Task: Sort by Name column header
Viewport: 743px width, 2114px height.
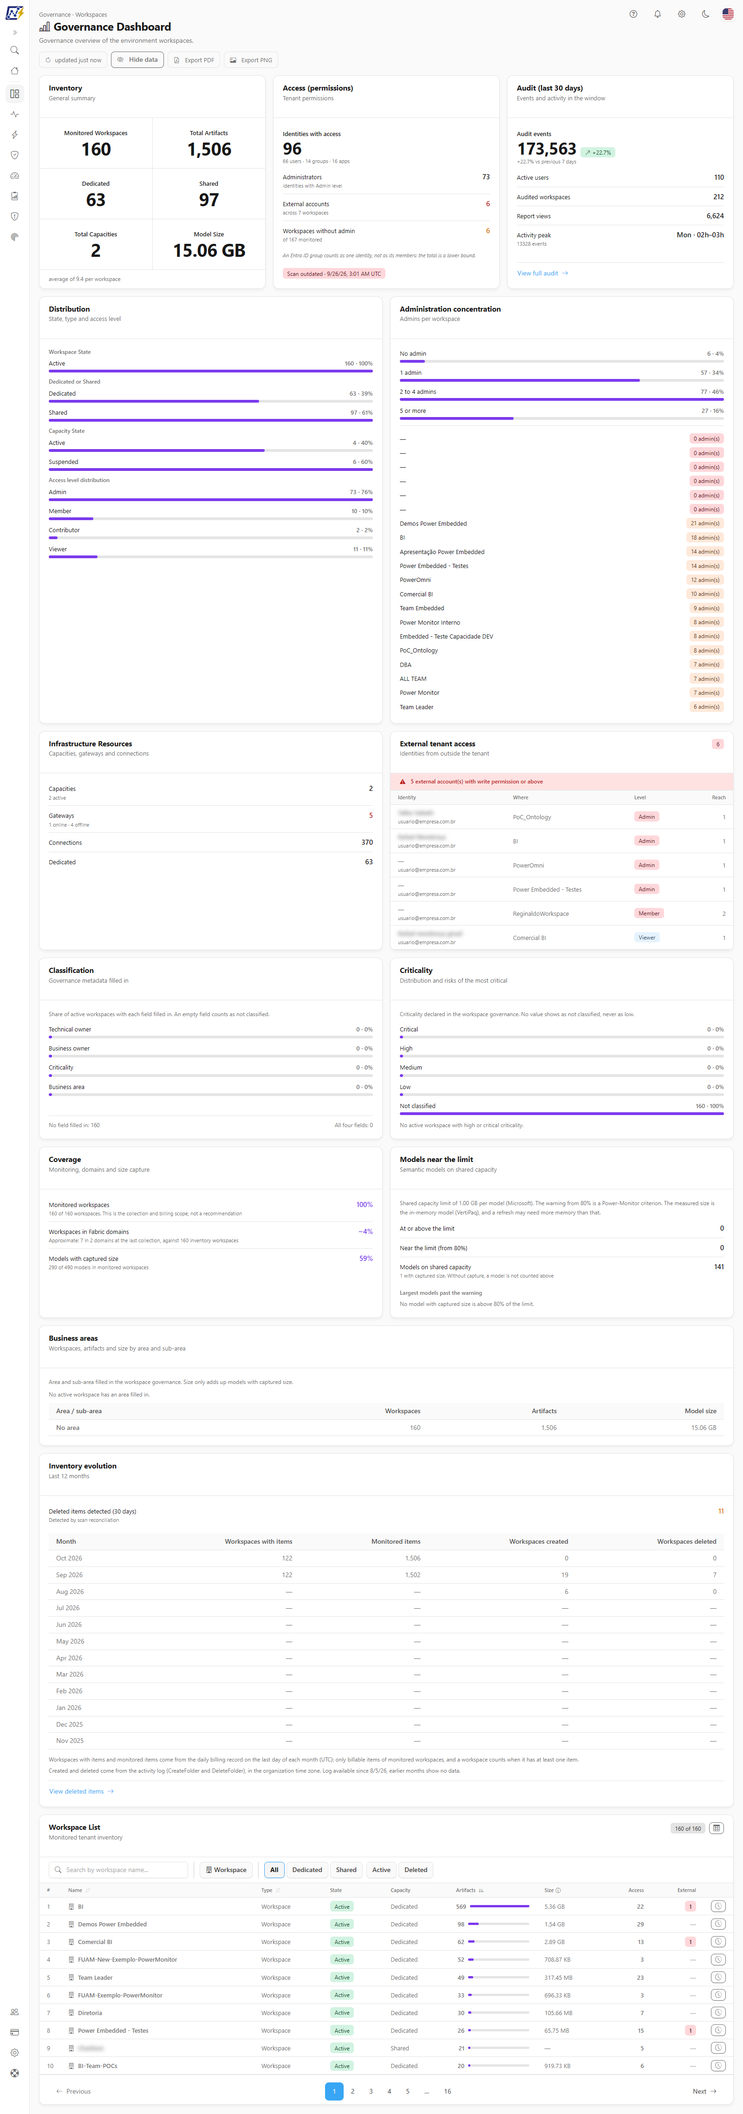Action: (x=79, y=1890)
